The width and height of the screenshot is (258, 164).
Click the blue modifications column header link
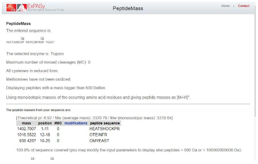coord(76,123)
